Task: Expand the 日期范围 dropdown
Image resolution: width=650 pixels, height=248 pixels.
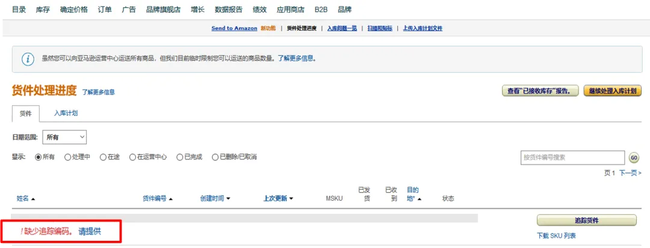Action: click(64, 137)
